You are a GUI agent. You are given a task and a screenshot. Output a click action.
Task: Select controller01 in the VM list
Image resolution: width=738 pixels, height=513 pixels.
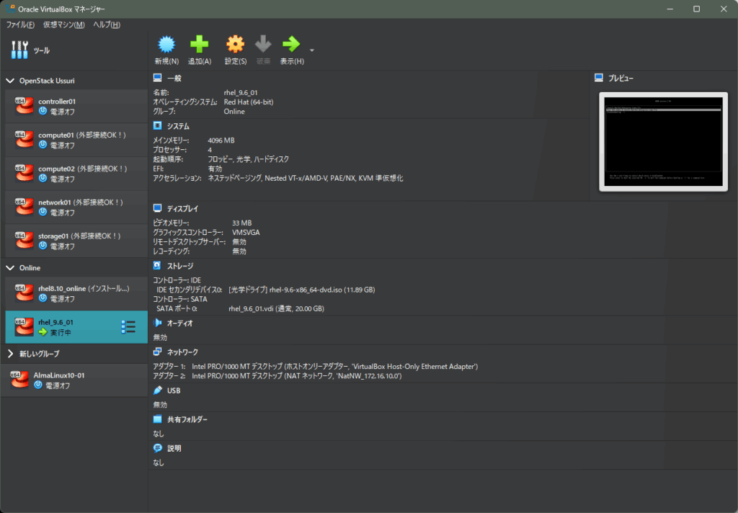[76, 107]
